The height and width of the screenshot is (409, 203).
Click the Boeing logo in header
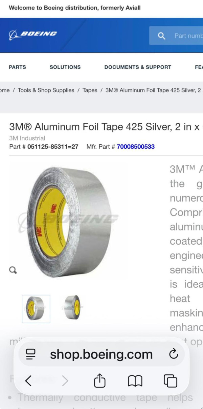33,35
